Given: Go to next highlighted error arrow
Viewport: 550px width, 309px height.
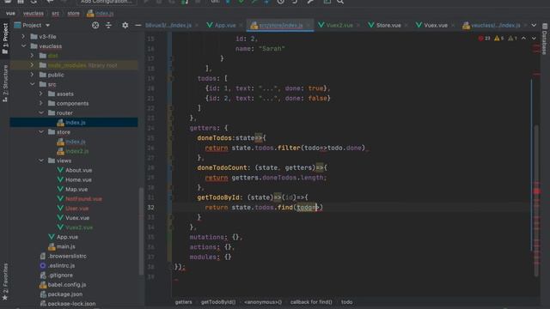Looking at the screenshot, I should [534, 38].
